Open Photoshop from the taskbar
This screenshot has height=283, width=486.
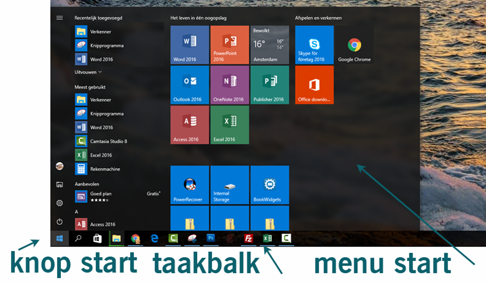tap(211, 239)
